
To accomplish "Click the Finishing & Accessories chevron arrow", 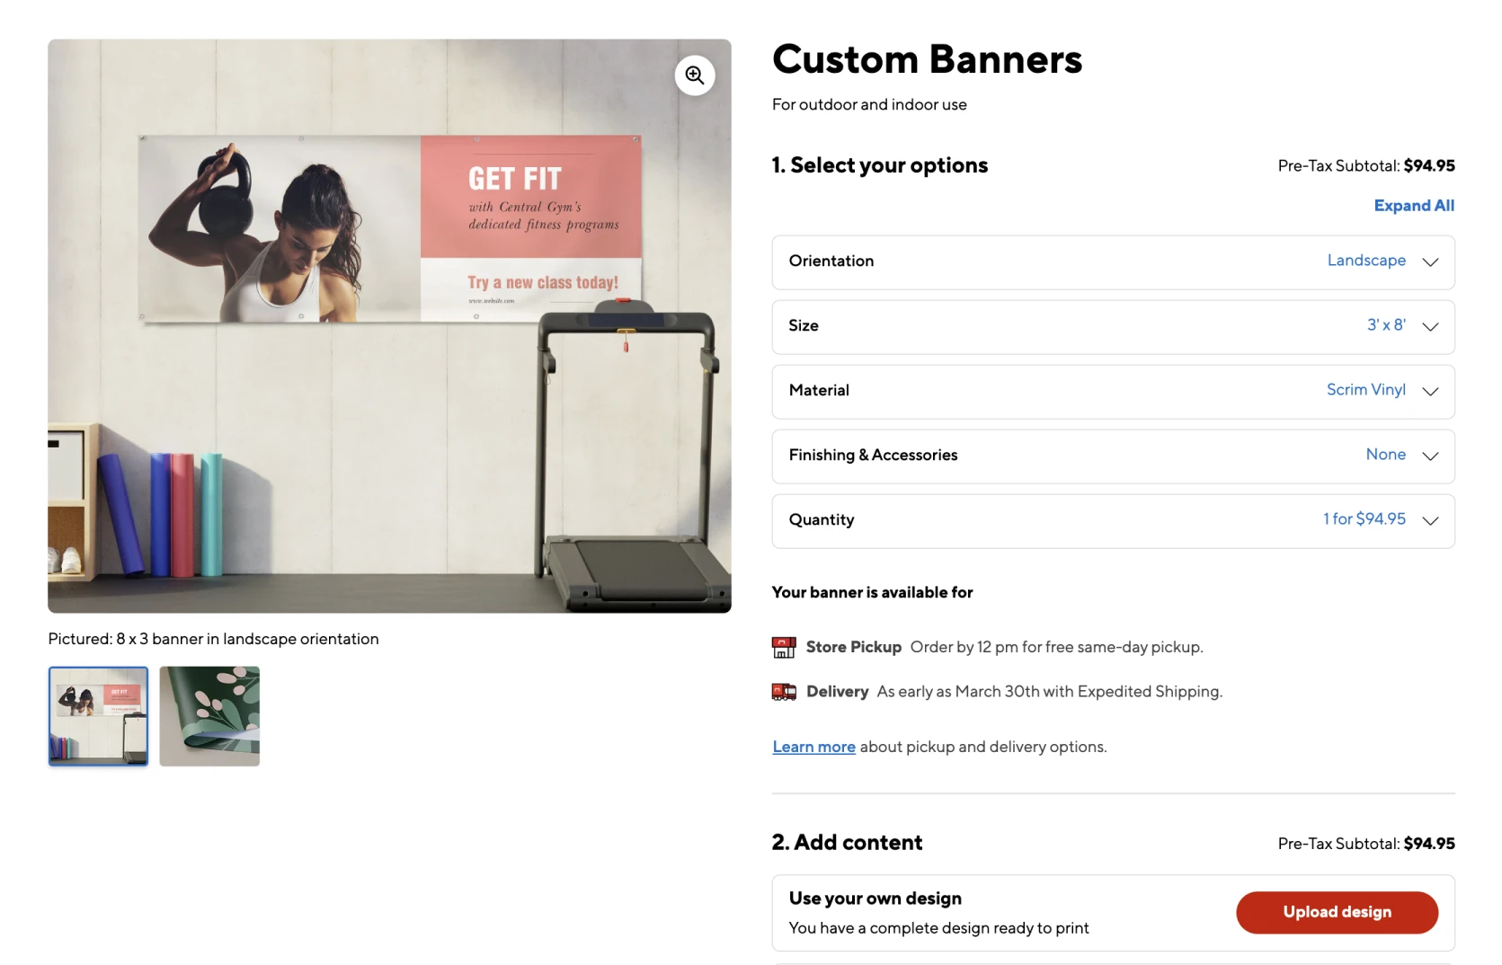I will (1430, 456).
